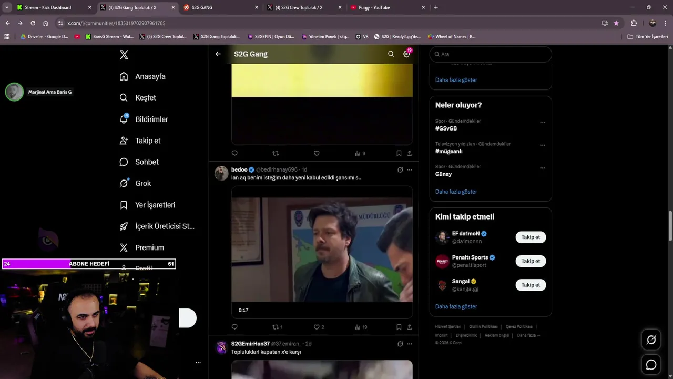Open a new browser tab
Screen dimensions: 673x379
[x=436, y=7]
